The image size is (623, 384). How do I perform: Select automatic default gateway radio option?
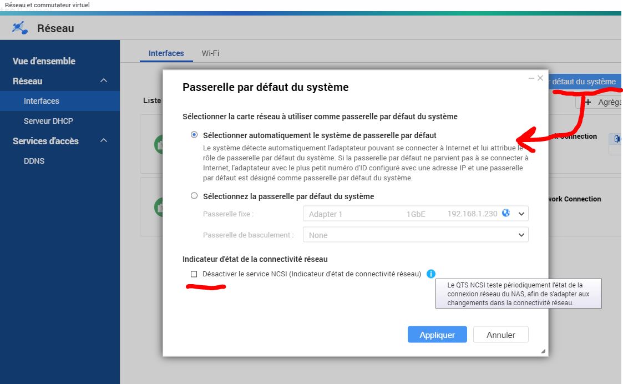click(194, 135)
